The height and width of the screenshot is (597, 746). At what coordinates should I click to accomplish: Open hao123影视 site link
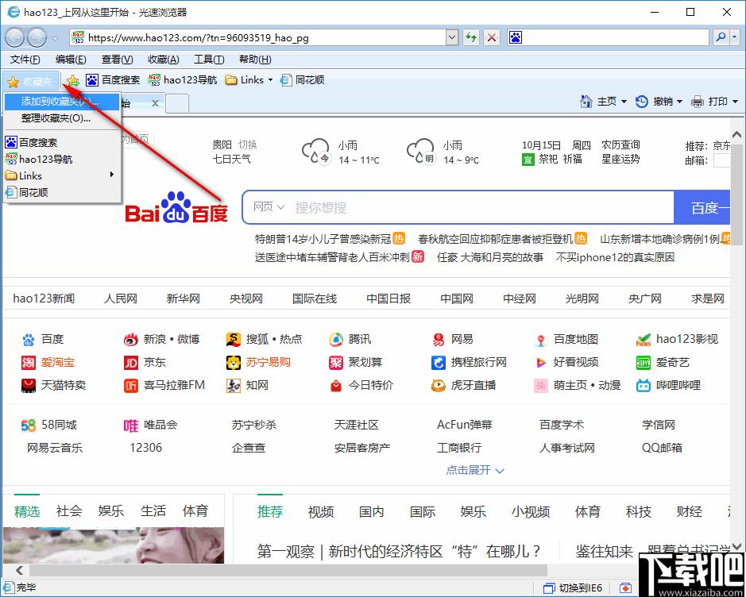point(677,339)
